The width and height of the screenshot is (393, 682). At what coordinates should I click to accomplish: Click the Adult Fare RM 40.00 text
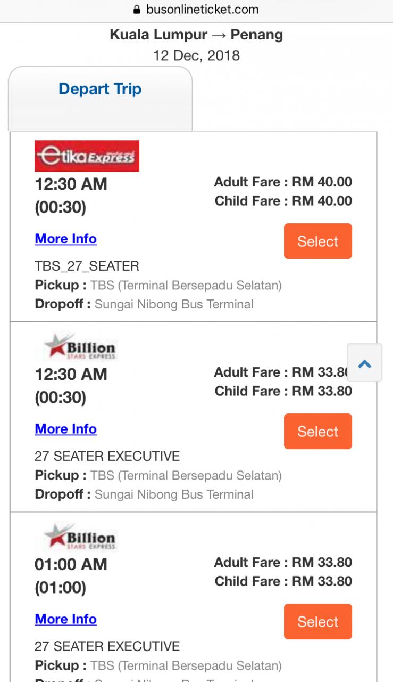tap(283, 182)
